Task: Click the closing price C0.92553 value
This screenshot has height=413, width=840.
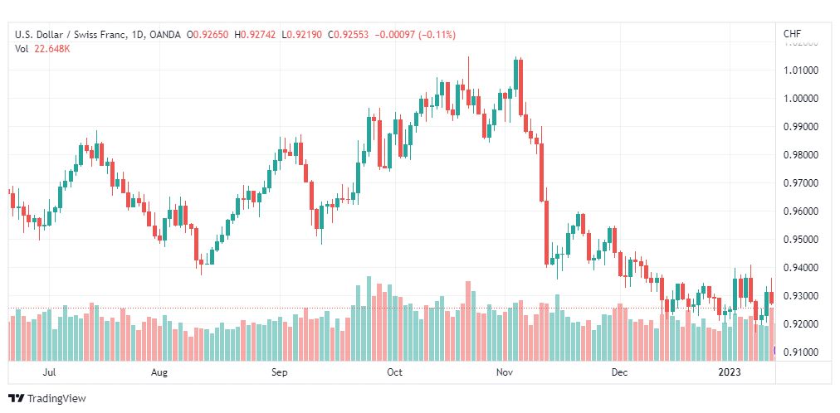Action: (350, 35)
